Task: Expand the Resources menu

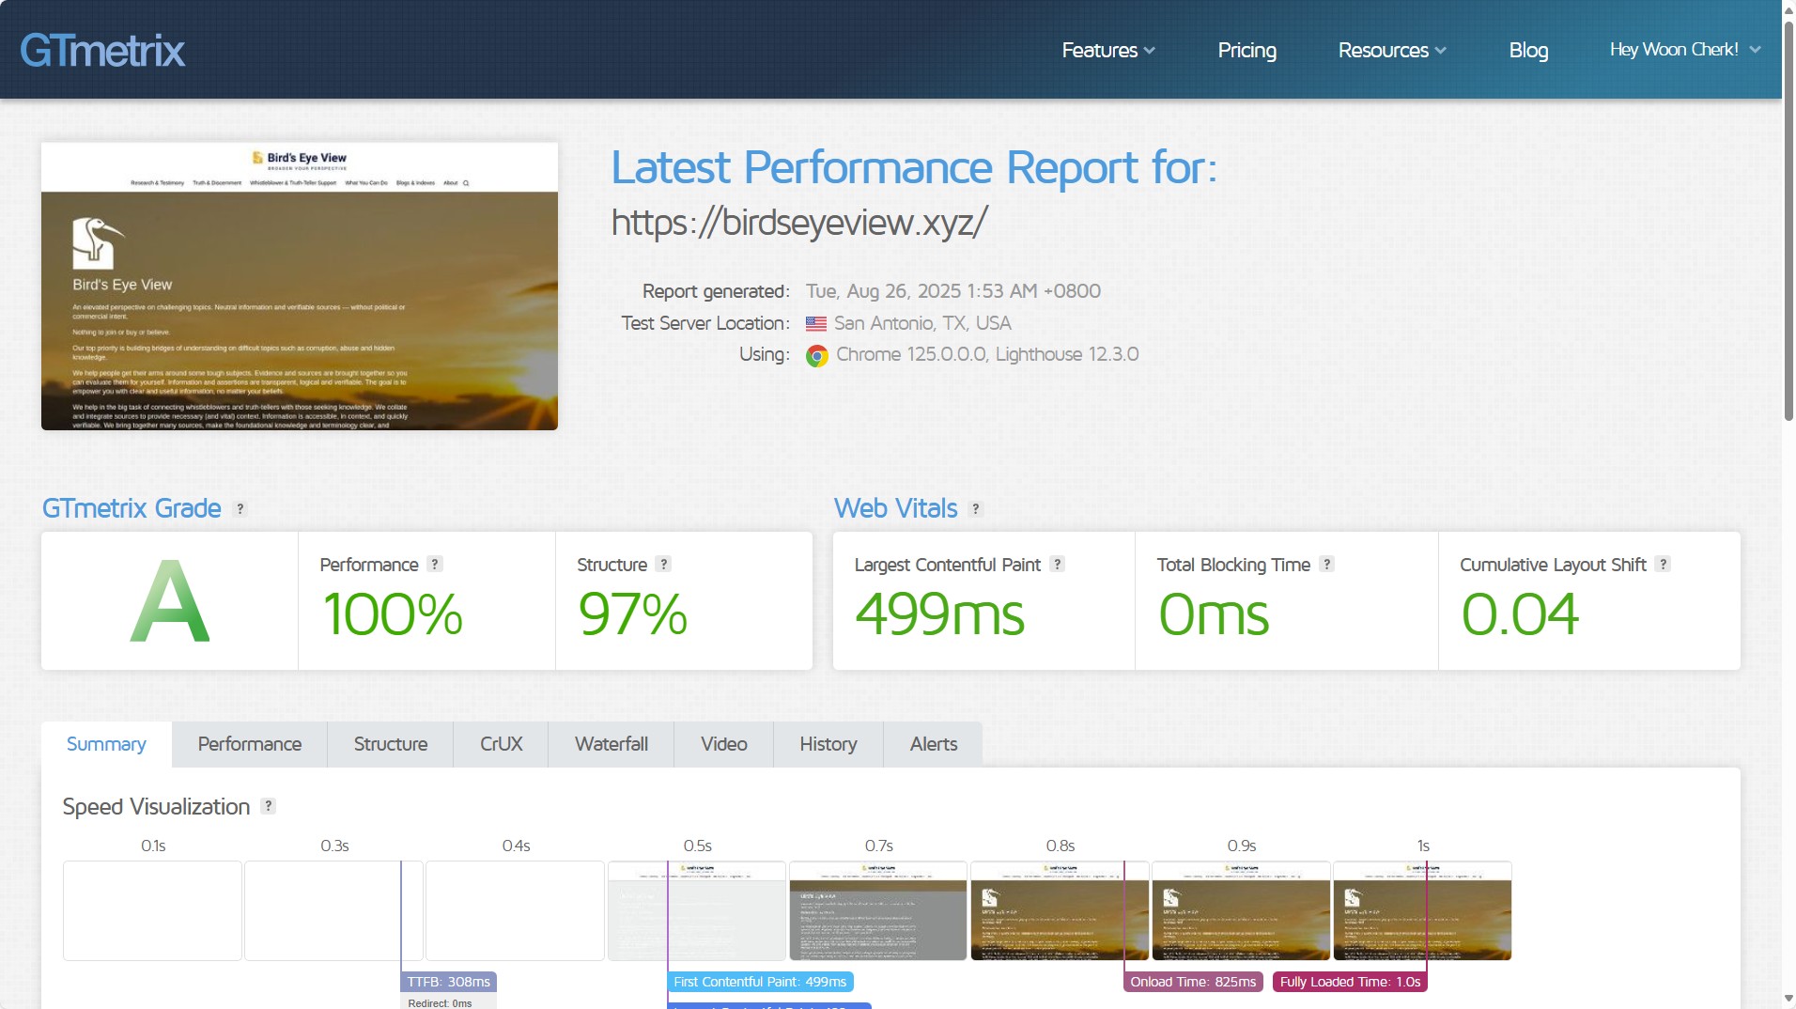Action: pyautogui.click(x=1392, y=51)
